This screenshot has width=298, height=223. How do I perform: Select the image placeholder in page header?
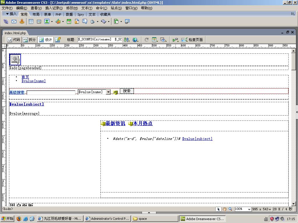15,60
